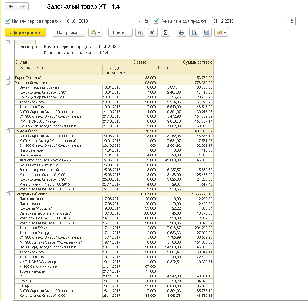
Task: Click the expand all groups icon
Action: [153, 32]
